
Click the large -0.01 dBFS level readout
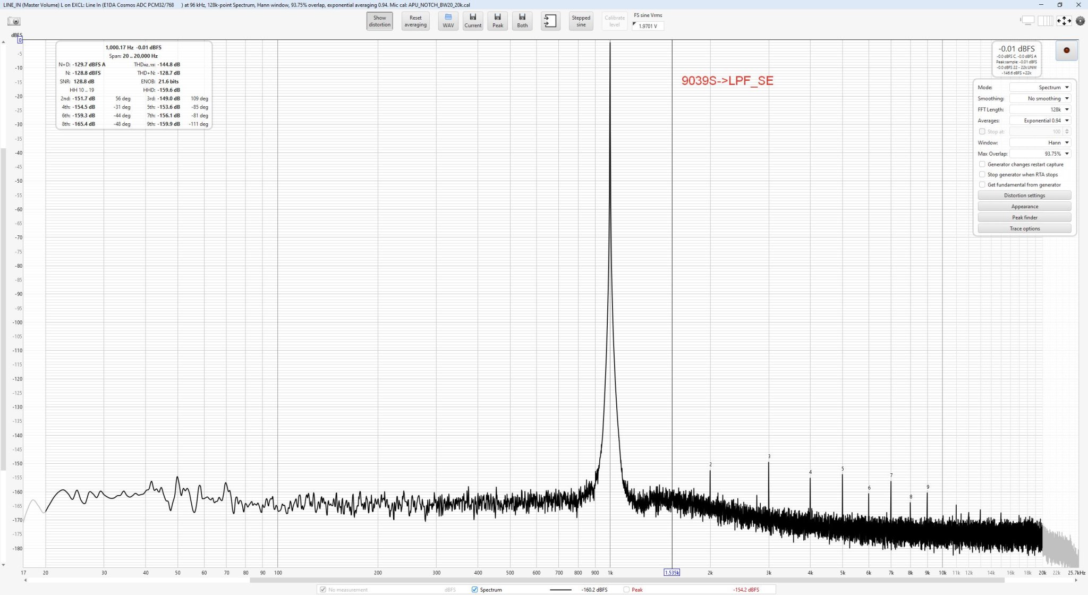click(1016, 48)
